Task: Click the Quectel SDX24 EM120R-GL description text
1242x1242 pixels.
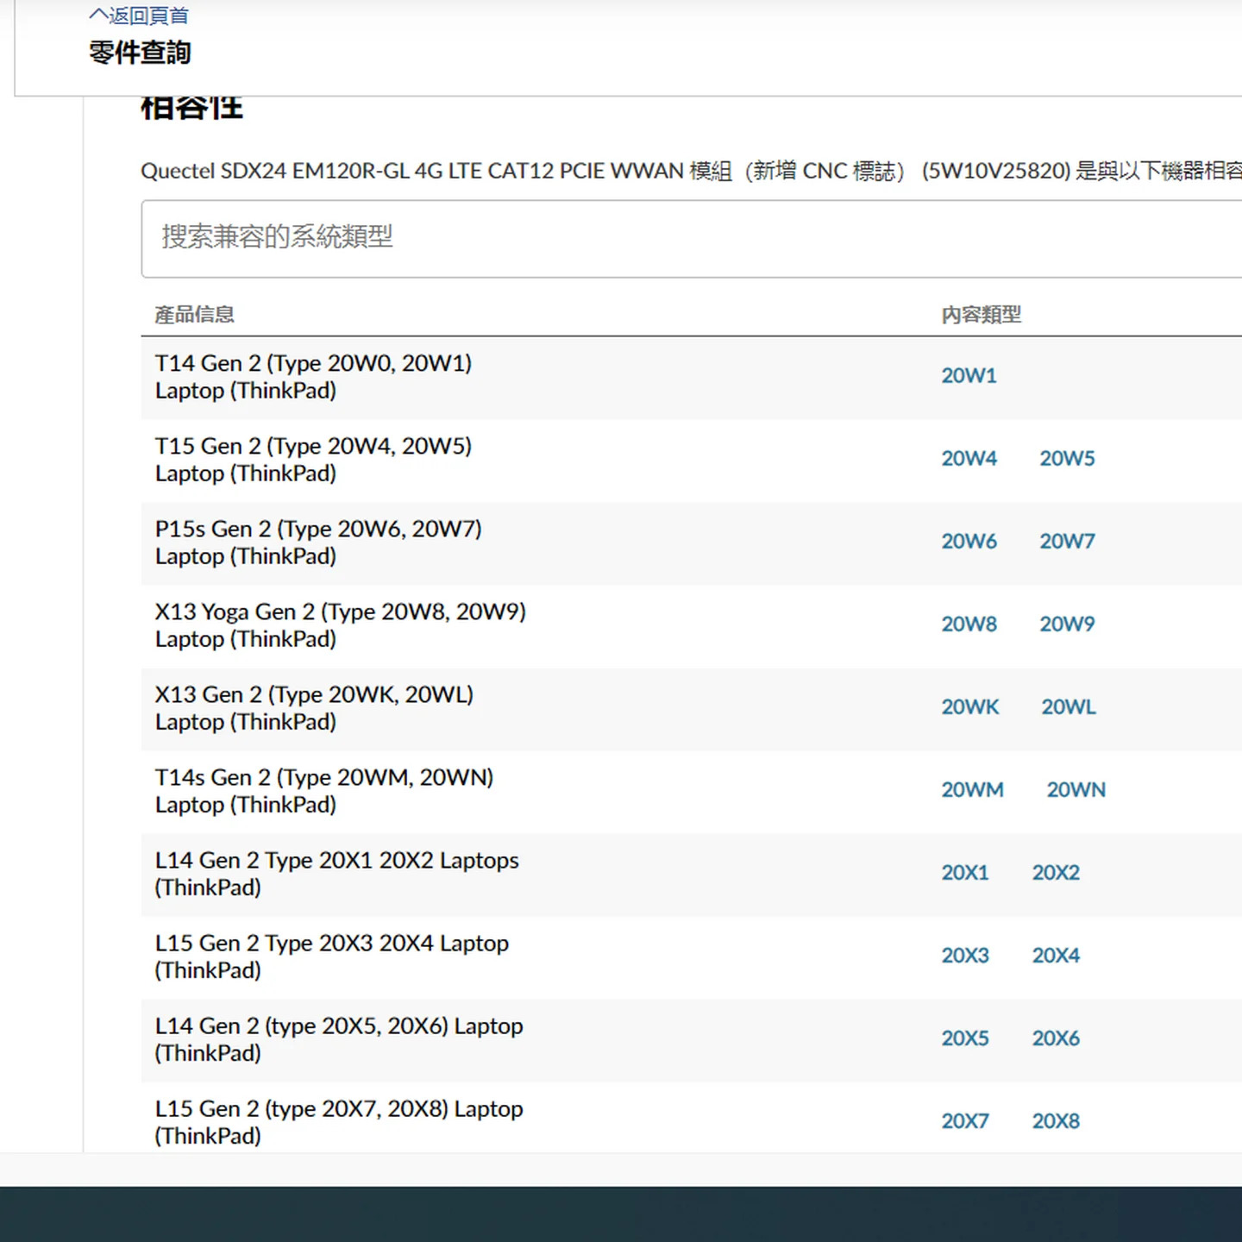Action: tap(691, 171)
